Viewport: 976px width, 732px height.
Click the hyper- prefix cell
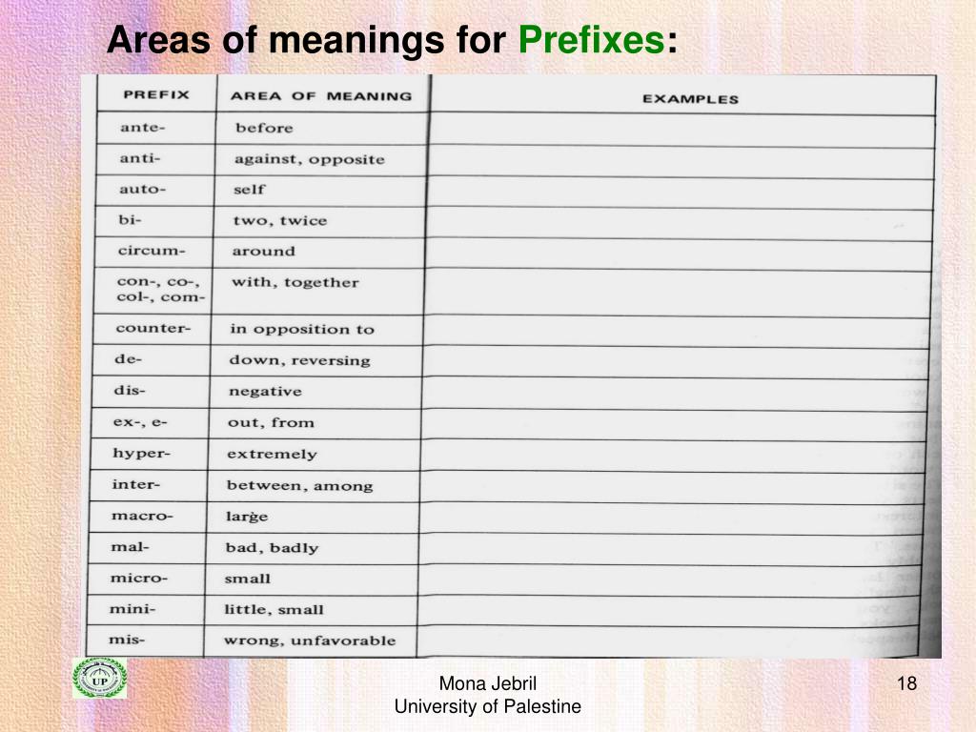pos(149,454)
